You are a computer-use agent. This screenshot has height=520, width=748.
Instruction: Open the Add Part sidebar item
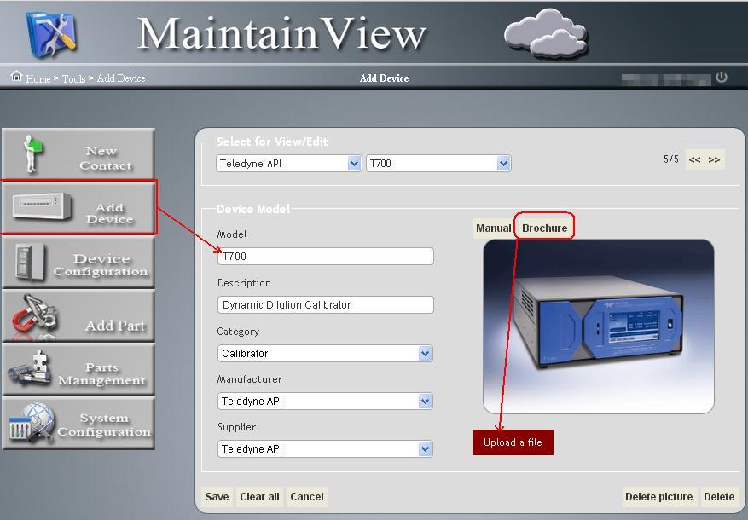(78, 316)
